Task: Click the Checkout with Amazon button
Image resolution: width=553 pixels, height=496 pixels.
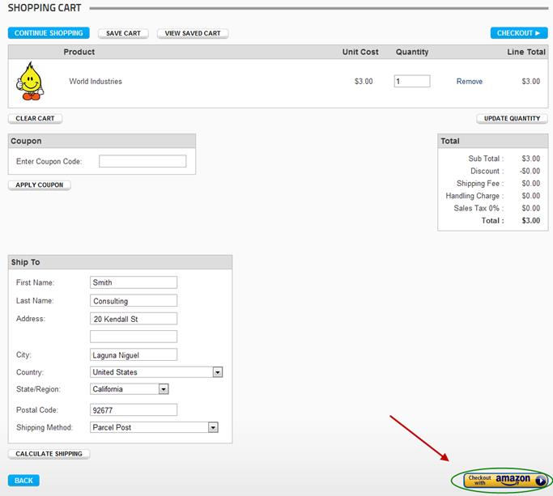Action: pyautogui.click(x=506, y=480)
